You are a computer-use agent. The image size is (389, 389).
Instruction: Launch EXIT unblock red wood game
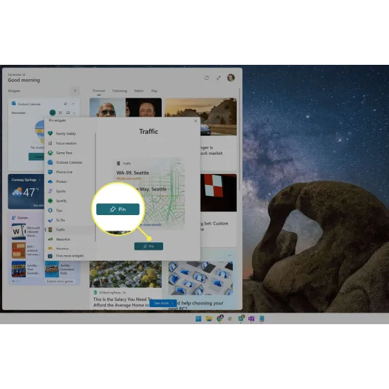pos(25,250)
